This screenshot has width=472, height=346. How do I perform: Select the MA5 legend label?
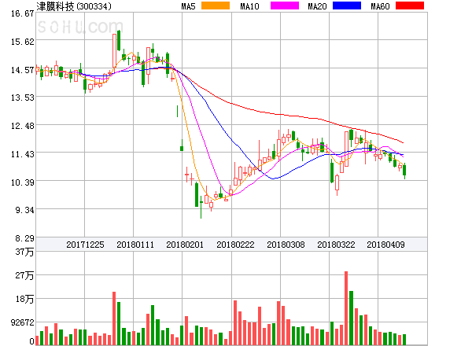click(x=188, y=6)
